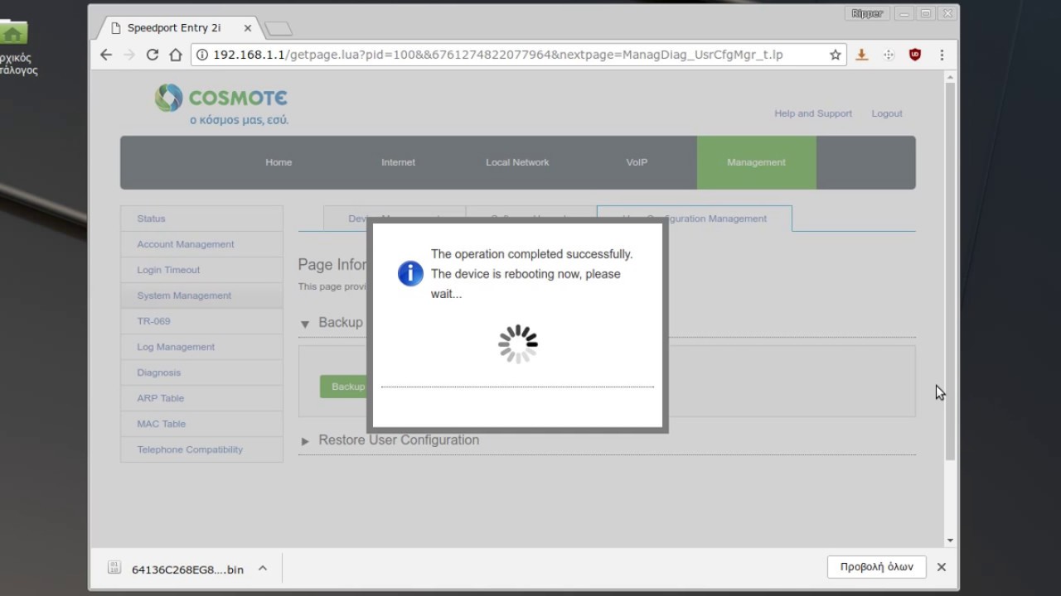1061x596 pixels.
Task: Click scrollbar up arrow
Action: pyautogui.click(x=950, y=76)
